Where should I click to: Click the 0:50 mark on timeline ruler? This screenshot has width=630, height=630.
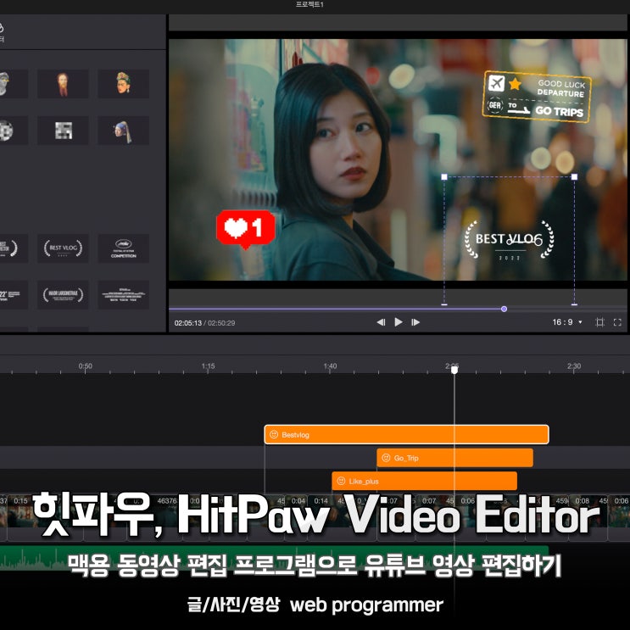coord(85,366)
